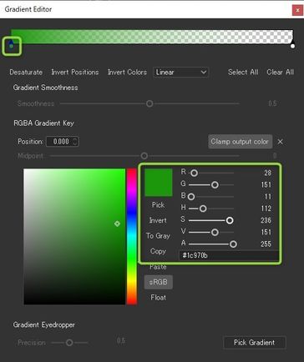Click the Position spinner arrows
This screenshot has height=362, width=304.
[x=74, y=141]
